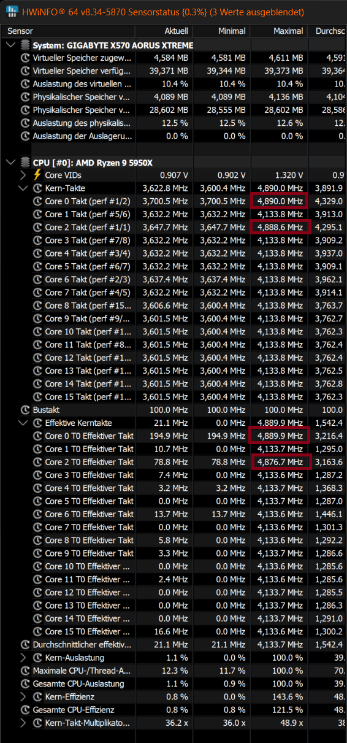Click the icon of Durchschnittlicher effektiver Takt
Screen dimensions: 347x743
pos(25,645)
